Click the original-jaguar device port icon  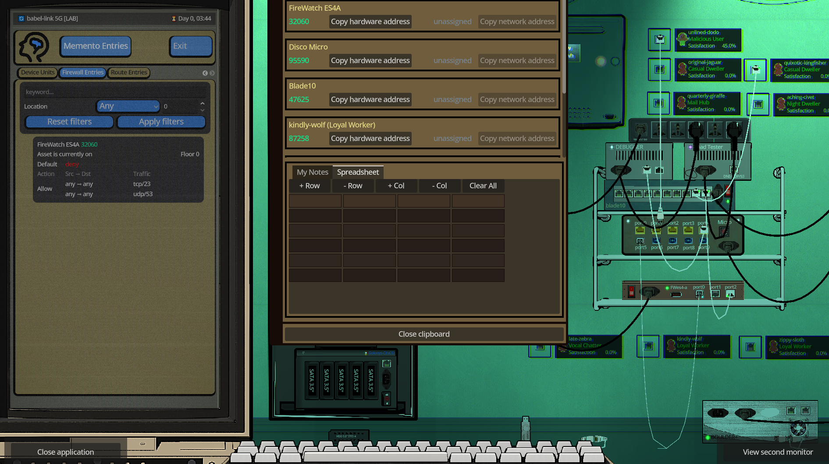click(x=659, y=69)
